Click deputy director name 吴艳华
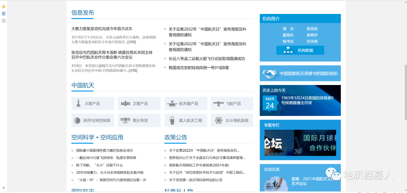 [x=312, y=35]
